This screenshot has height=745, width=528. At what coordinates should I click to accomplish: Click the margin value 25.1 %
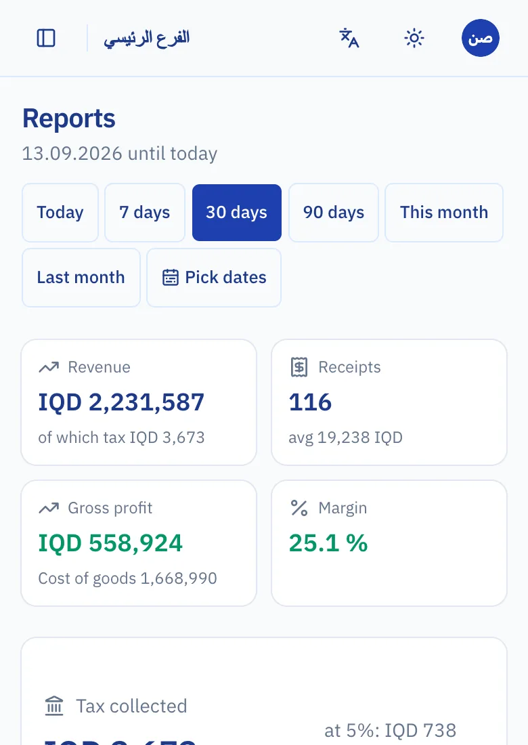328,543
